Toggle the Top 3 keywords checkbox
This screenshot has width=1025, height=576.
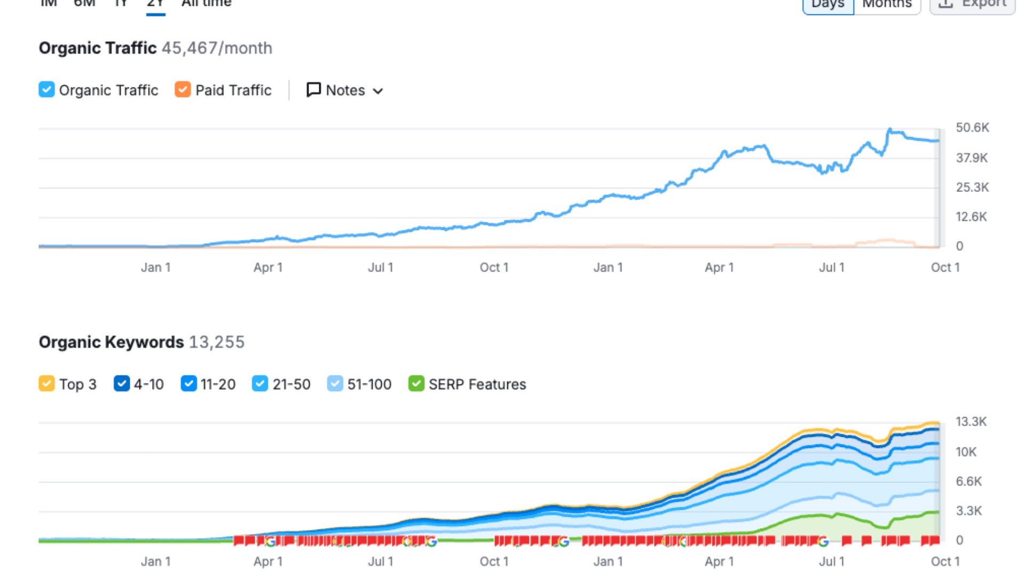tap(46, 383)
